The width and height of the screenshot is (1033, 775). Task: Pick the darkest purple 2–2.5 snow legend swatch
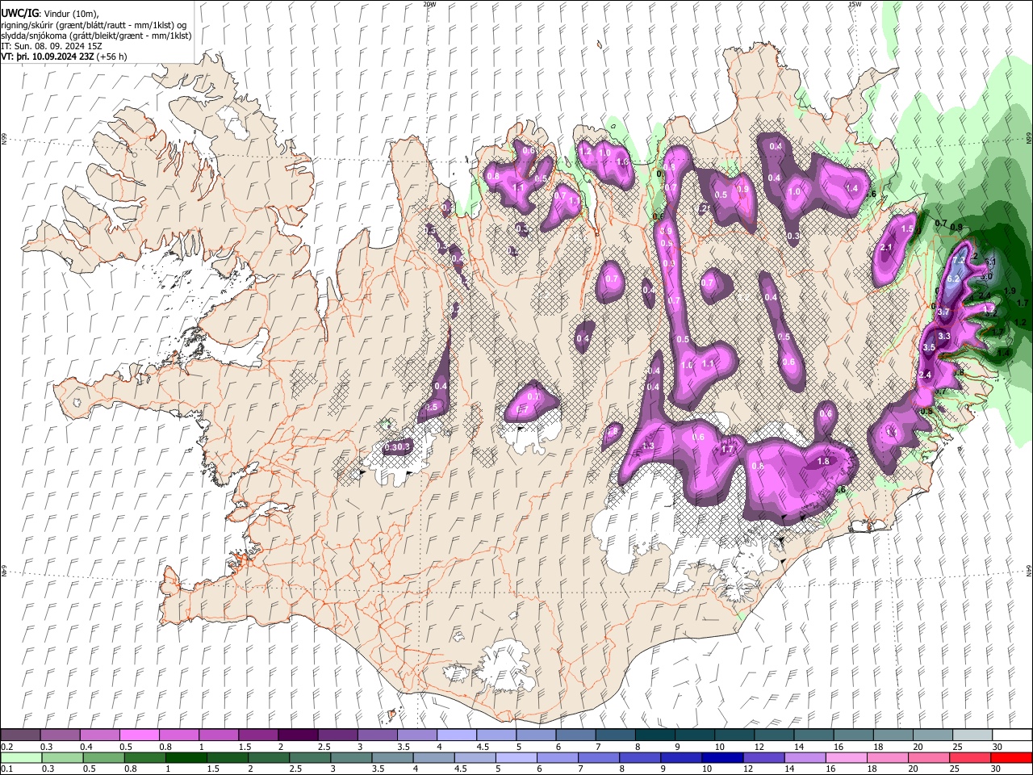point(298,735)
